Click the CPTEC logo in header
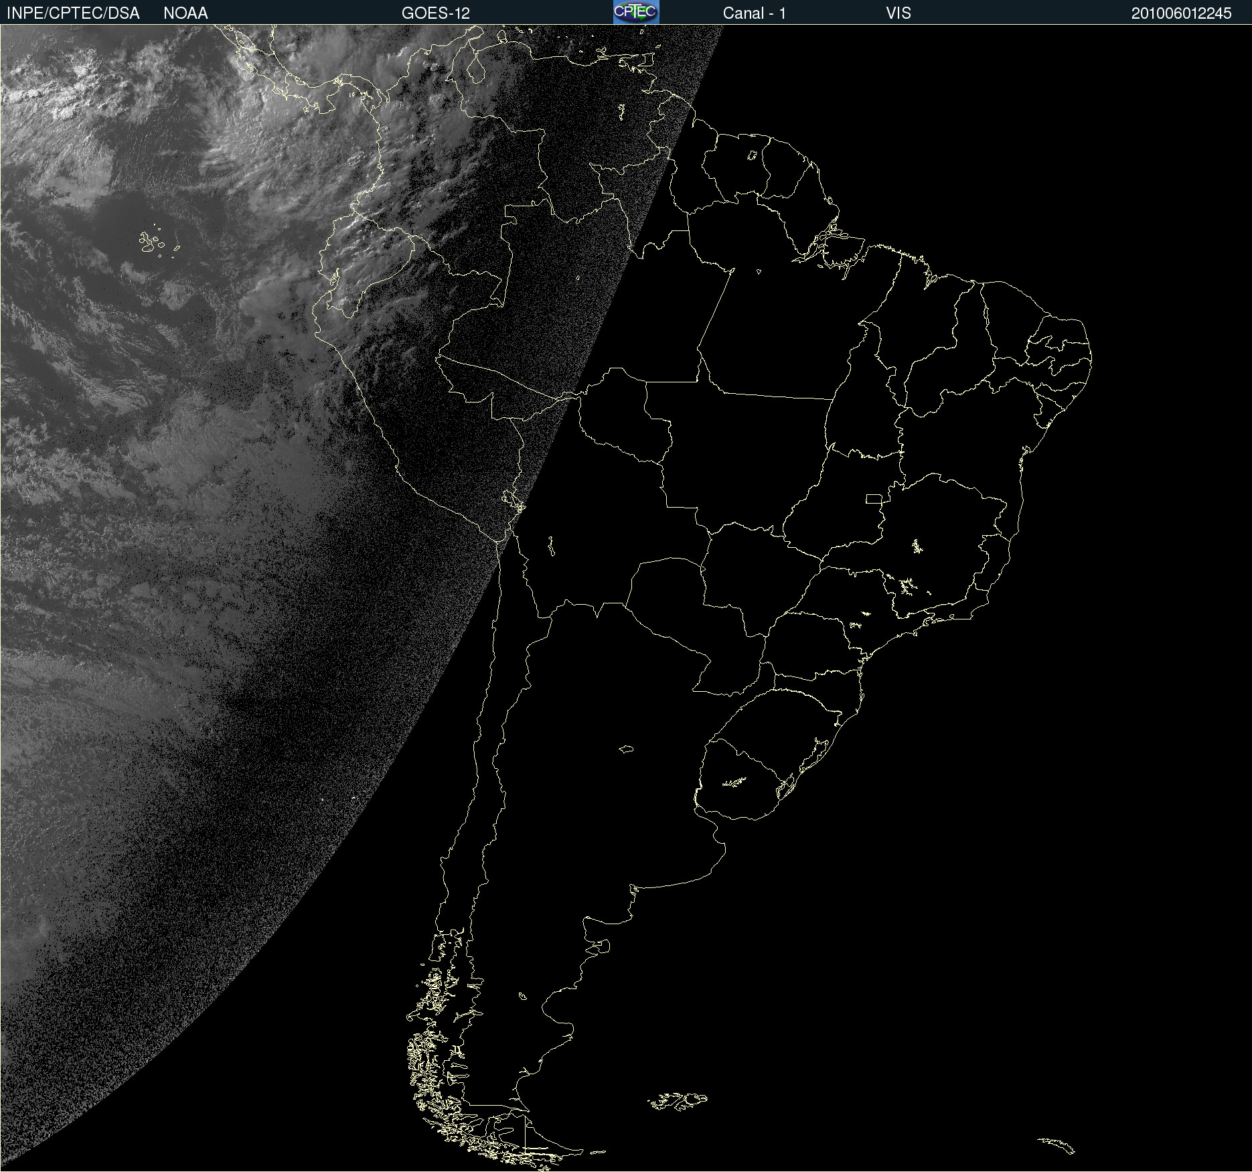 point(636,12)
